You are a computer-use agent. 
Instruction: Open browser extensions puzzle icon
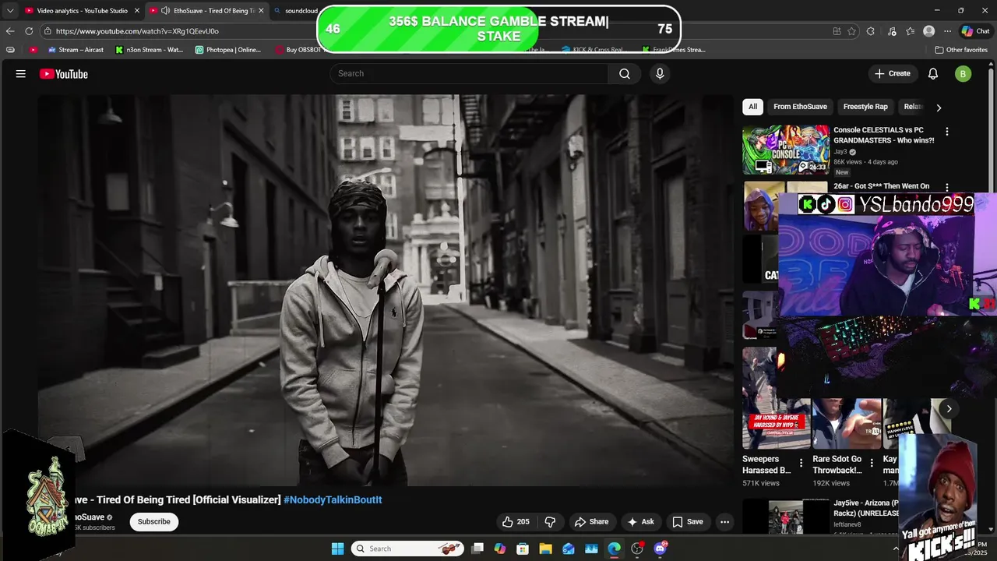871,31
